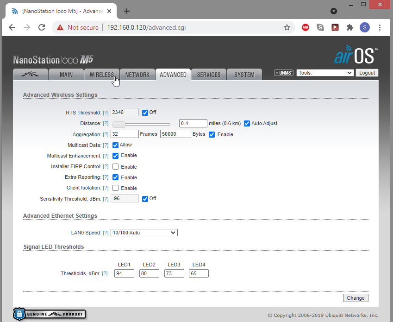Screen dimensions: 393x322
Task: Switch to the SYSTEM tab
Action: (x=244, y=75)
